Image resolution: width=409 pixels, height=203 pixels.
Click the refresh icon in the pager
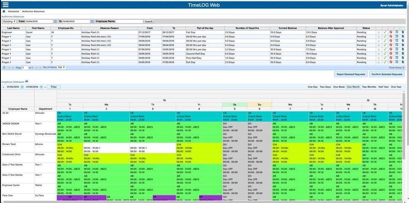pyautogui.click(x=4, y=67)
